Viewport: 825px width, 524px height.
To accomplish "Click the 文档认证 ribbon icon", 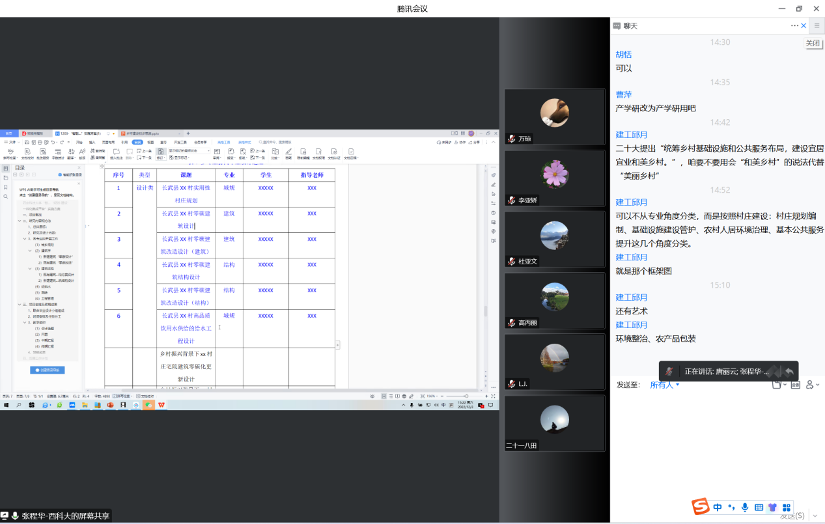I will [334, 153].
